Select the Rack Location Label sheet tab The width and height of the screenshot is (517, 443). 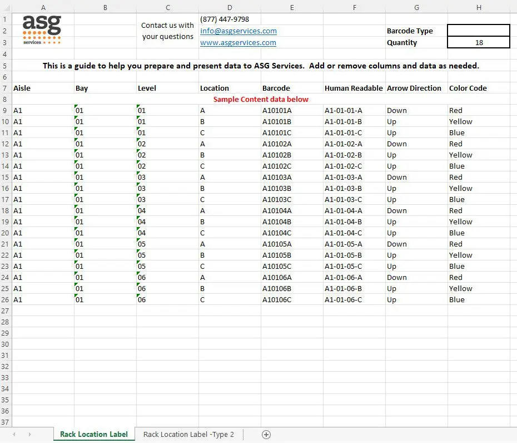coord(93,434)
